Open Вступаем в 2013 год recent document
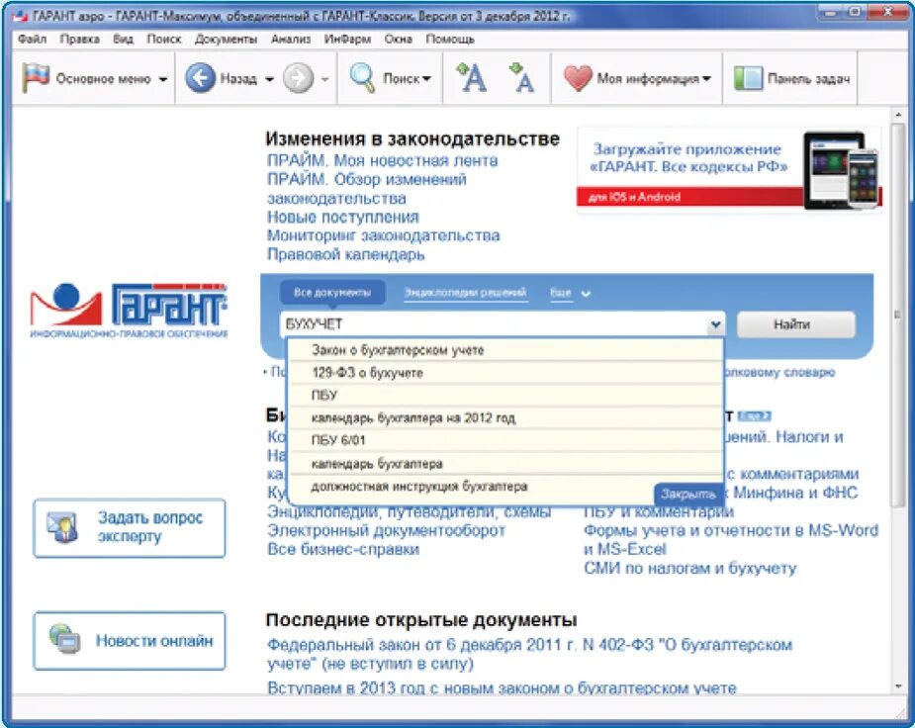 tap(502, 687)
